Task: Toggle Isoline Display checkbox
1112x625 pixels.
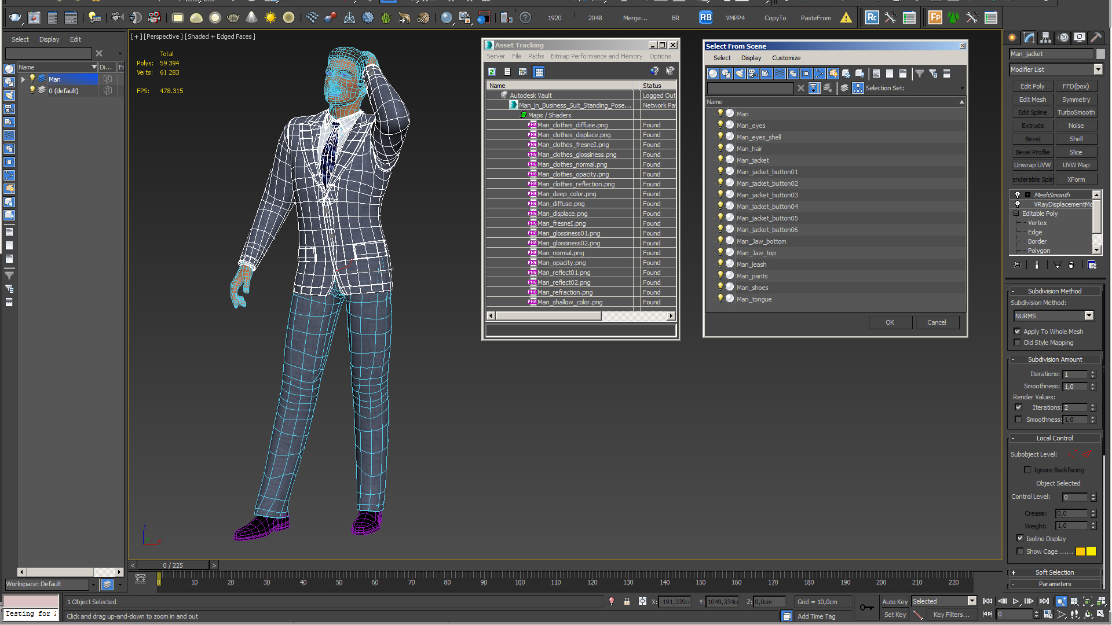Action: 1020,538
